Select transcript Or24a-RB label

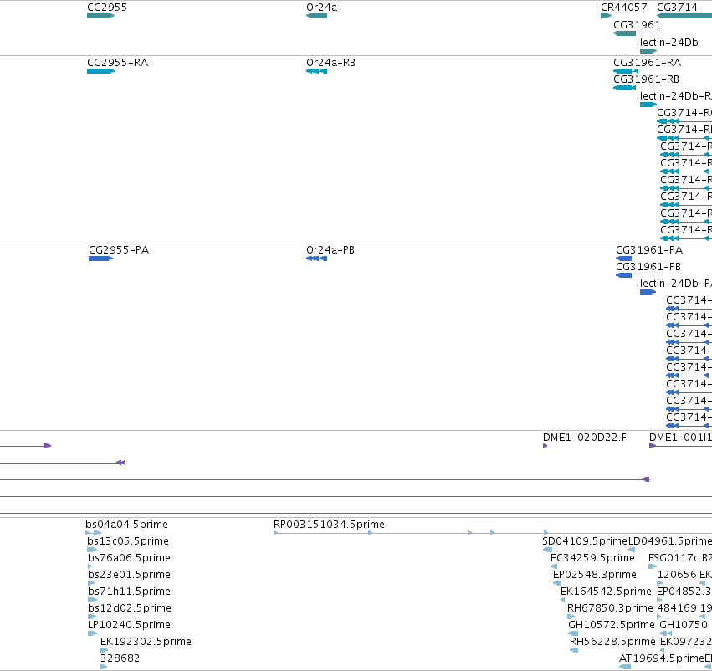click(330, 63)
